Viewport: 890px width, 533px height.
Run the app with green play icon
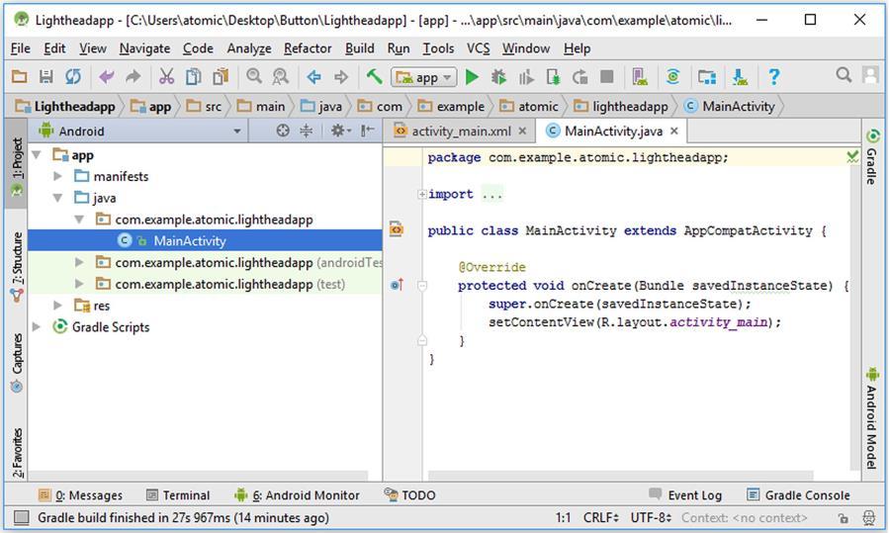pos(472,76)
